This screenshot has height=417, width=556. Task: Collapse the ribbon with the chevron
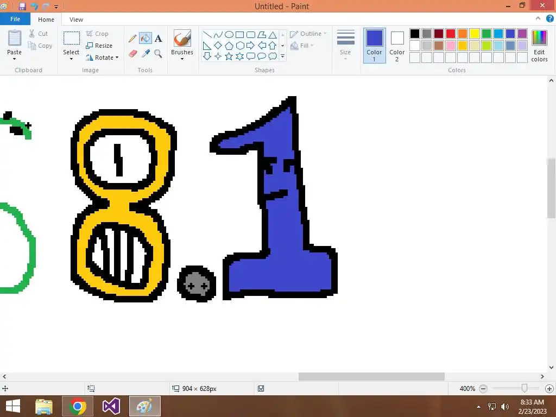coord(538,19)
